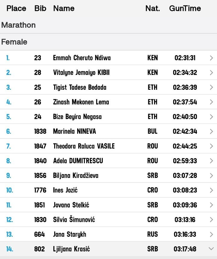Sort by the Place column header

[x=16, y=8]
